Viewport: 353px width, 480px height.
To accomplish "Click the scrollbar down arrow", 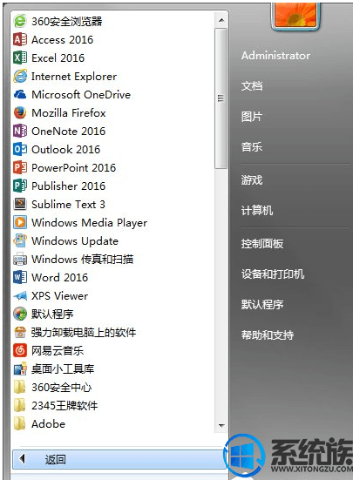I will coord(221,425).
